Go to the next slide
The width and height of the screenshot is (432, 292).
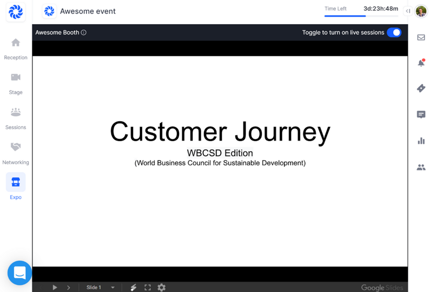[x=69, y=288]
